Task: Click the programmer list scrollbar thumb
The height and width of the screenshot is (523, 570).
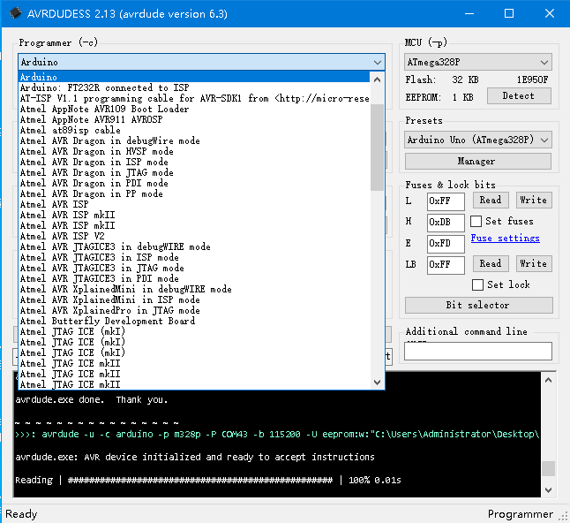Action: pos(378,148)
